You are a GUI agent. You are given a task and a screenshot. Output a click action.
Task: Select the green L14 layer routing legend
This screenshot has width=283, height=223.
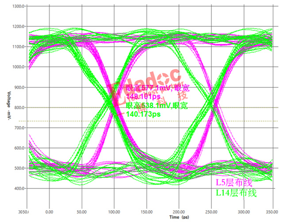point(236,193)
